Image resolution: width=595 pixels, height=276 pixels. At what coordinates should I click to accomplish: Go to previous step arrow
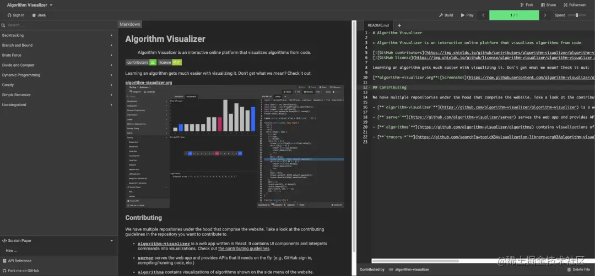(x=483, y=15)
